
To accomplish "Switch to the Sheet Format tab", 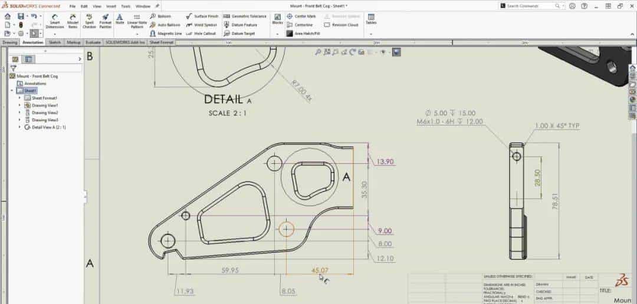I will pos(161,42).
